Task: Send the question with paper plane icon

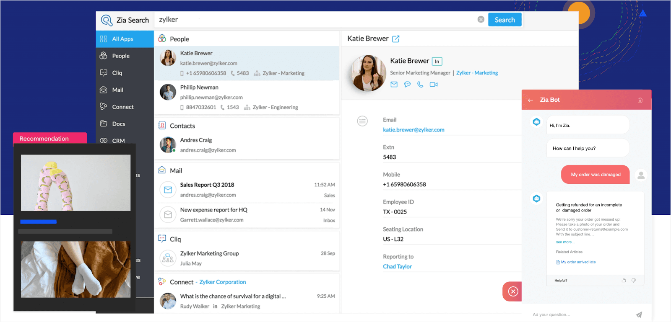Action: [x=639, y=314]
